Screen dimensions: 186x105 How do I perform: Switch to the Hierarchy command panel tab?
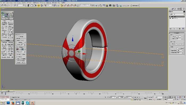point(175,9)
